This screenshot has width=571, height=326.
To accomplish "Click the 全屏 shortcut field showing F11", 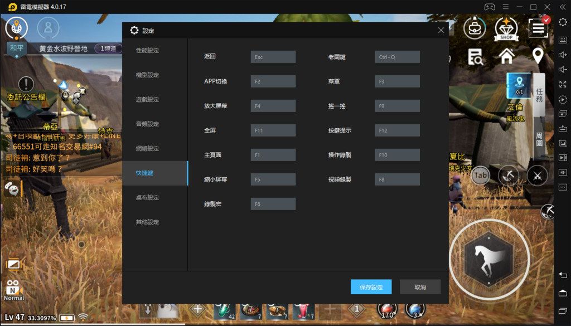I will pyautogui.click(x=273, y=130).
